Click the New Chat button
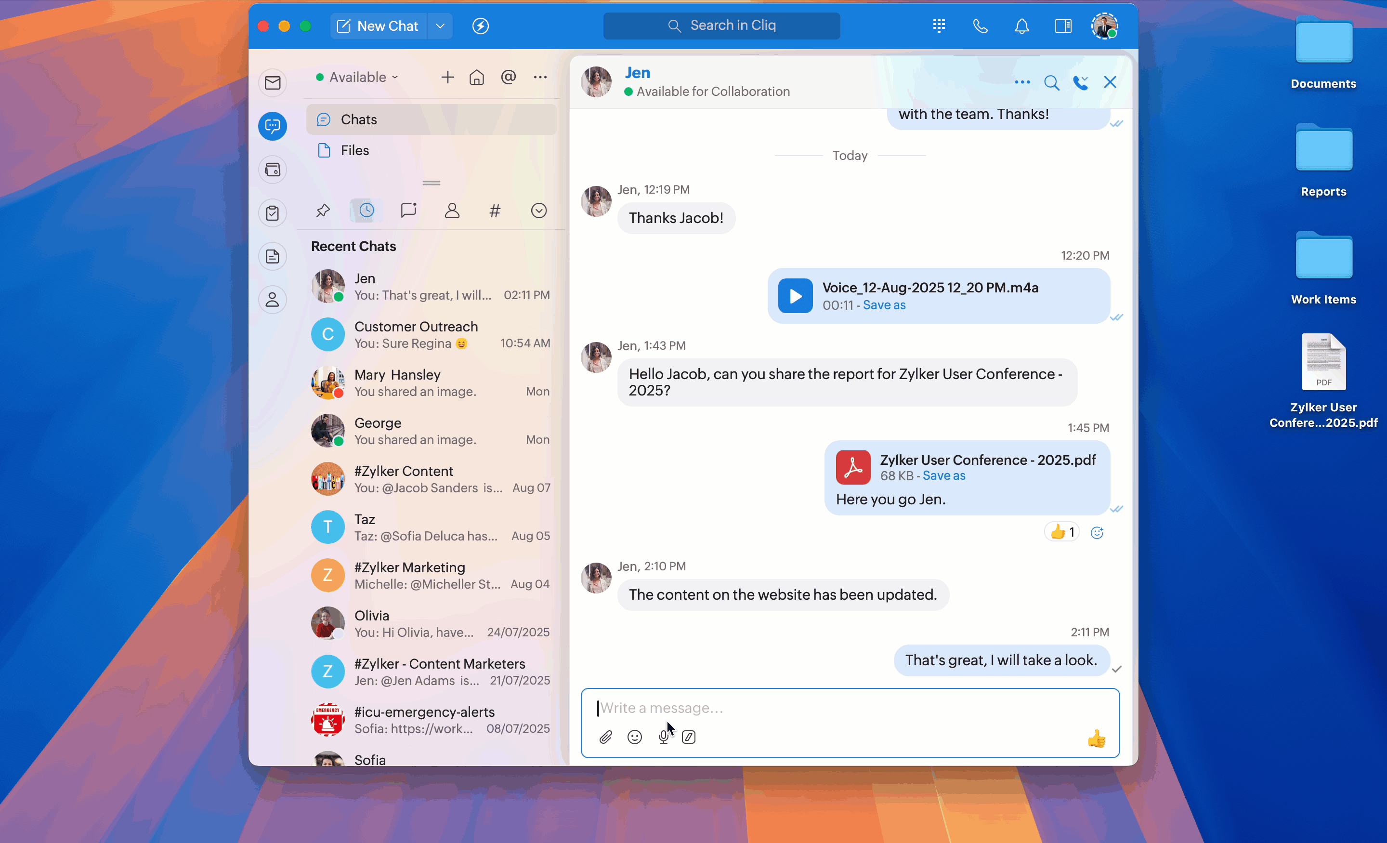Screen dimensions: 1387x843 378,26
